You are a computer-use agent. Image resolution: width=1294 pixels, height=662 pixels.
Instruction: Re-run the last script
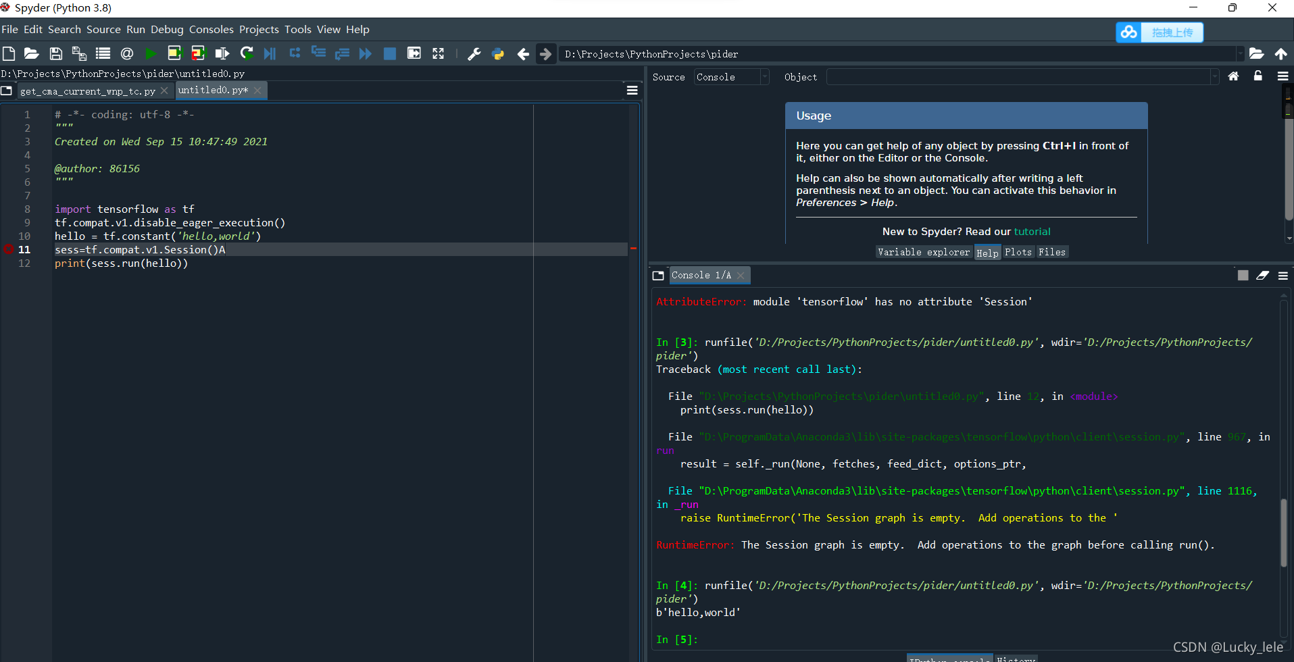coord(247,53)
